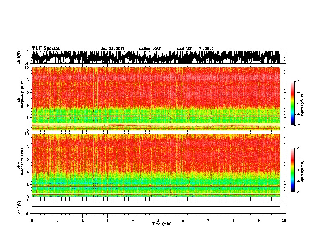Screen dimensions: 320x247
Task: Pick the ch.1 color scale bar
Action: click(x=292, y=103)
